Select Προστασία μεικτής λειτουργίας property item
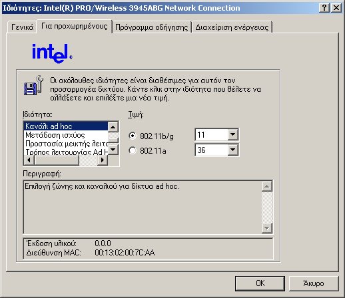The height and width of the screenshot is (298, 345). [66, 144]
